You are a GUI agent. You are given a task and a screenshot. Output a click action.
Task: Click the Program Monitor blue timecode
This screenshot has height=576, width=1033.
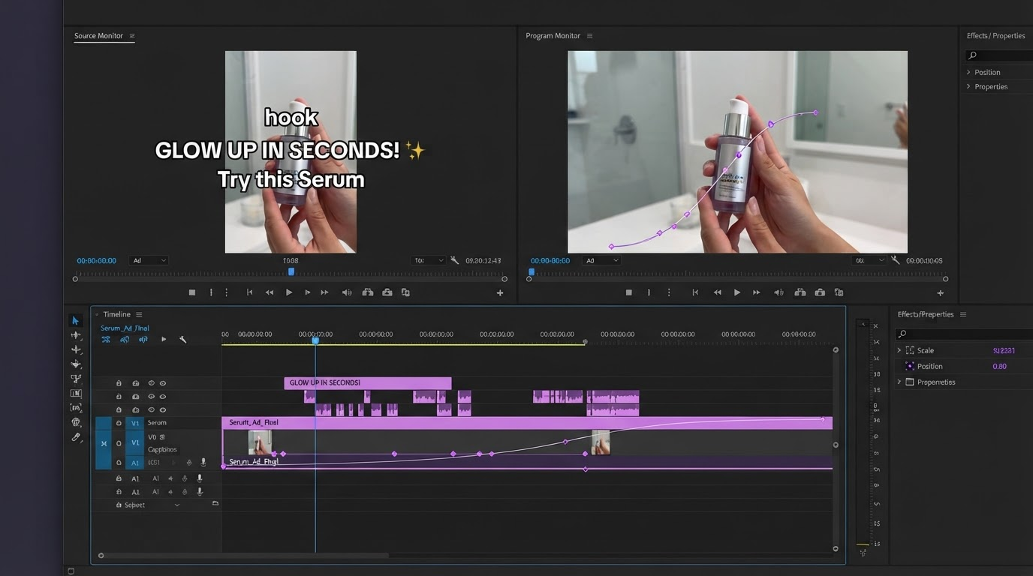point(550,260)
